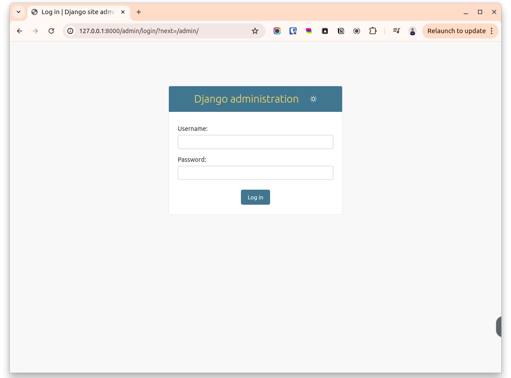Open the media controls icon

(396, 31)
